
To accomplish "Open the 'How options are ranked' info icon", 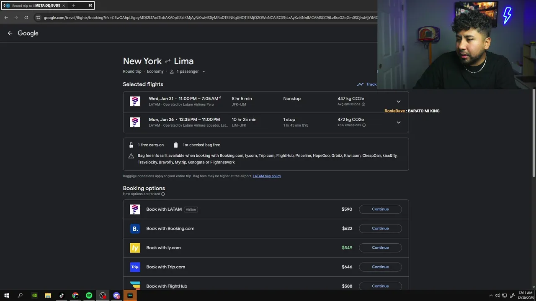I will 163,194.
